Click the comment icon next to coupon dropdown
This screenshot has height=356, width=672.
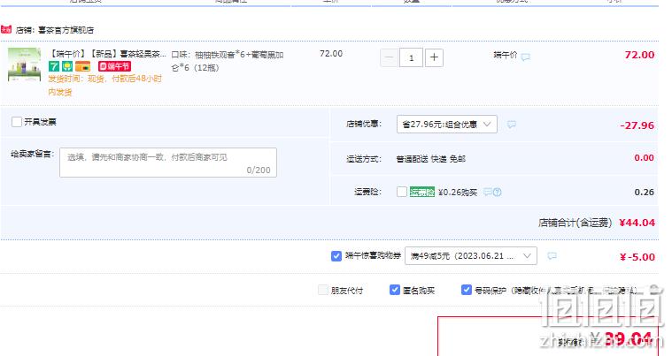coord(552,255)
